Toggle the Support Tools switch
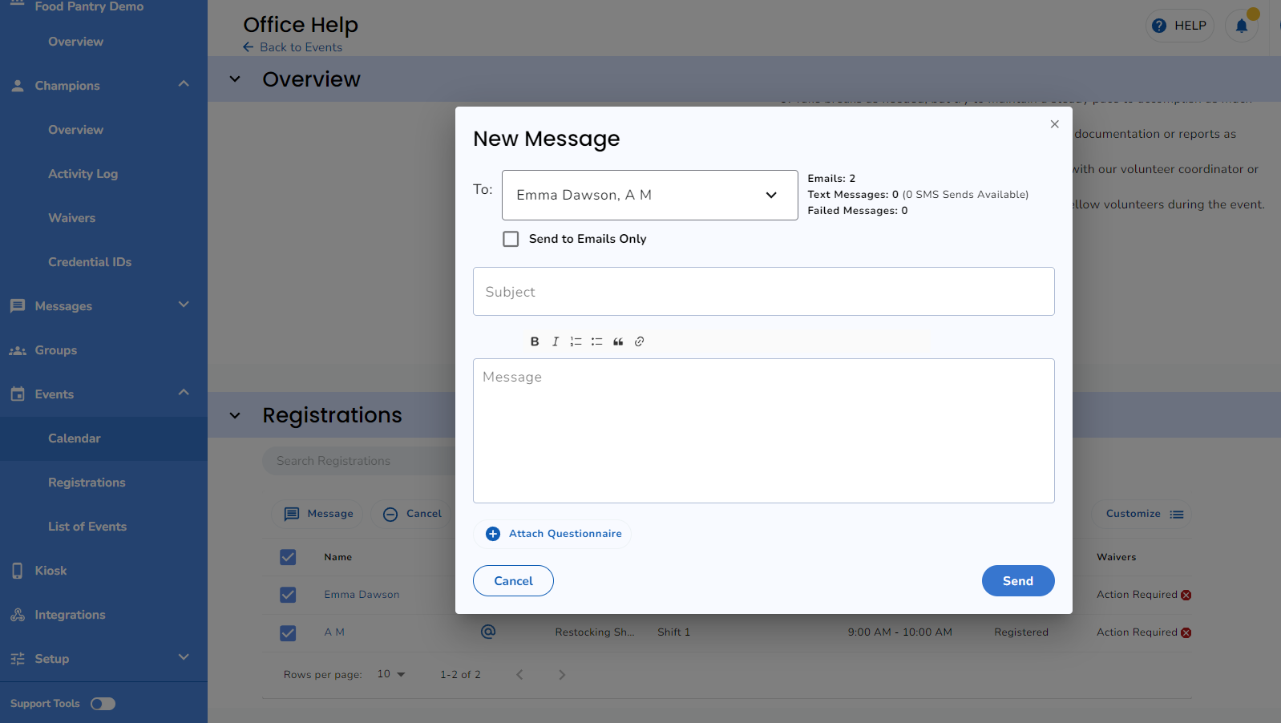 (x=103, y=704)
